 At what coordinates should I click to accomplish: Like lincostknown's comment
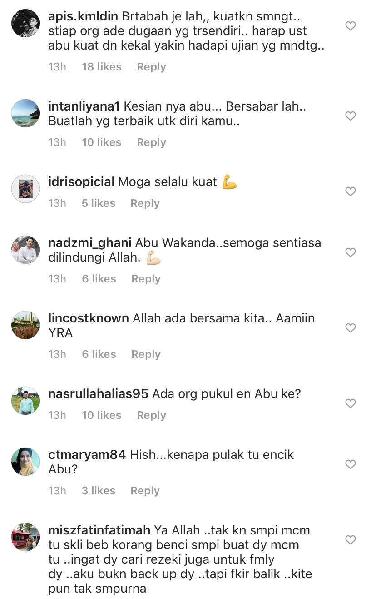coord(350,328)
